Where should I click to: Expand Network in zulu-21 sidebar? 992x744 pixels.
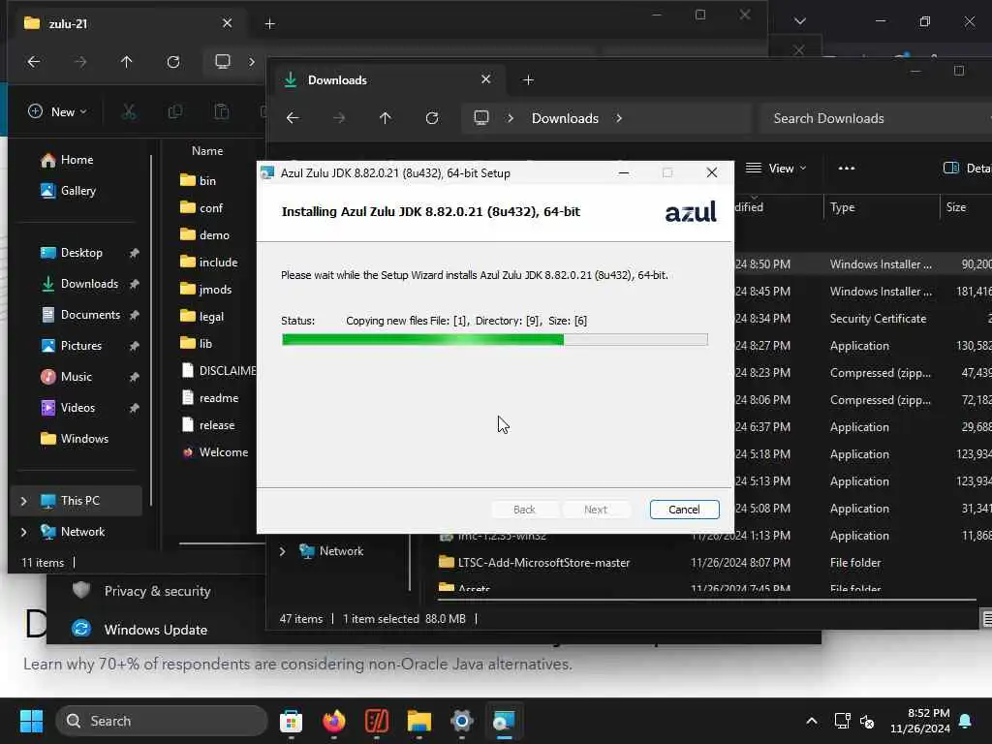pyautogui.click(x=23, y=532)
